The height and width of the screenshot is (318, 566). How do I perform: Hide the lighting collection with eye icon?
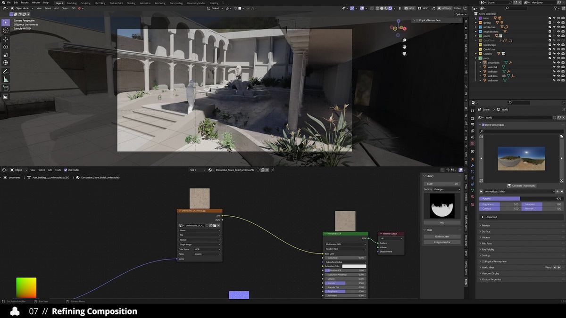[558, 23]
